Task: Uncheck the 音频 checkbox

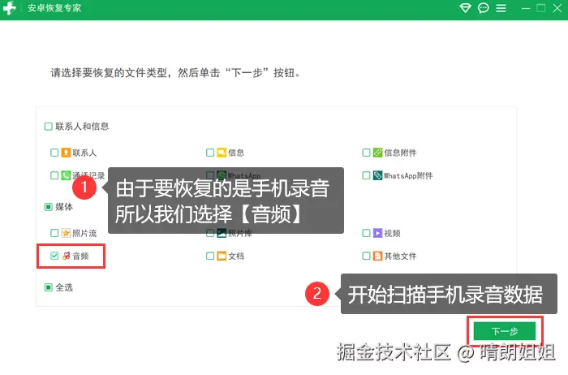Action: [x=54, y=256]
